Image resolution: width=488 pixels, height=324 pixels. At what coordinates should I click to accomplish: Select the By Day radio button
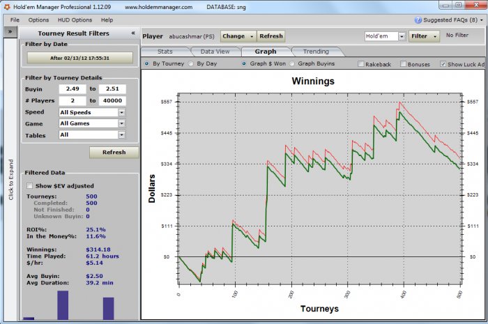pyautogui.click(x=191, y=64)
